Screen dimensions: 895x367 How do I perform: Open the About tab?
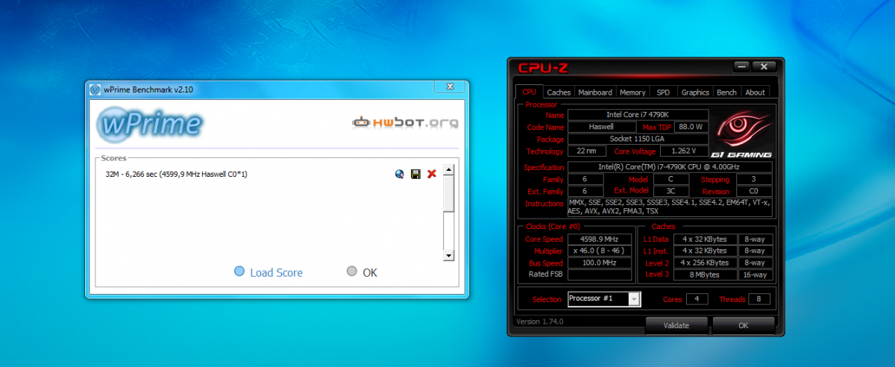(755, 92)
